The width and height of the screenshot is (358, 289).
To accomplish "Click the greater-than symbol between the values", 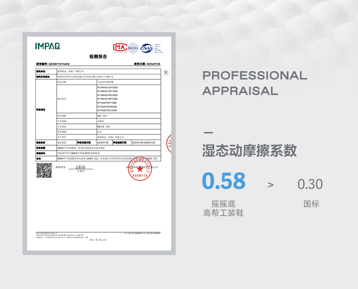I will pyautogui.click(x=271, y=185).
